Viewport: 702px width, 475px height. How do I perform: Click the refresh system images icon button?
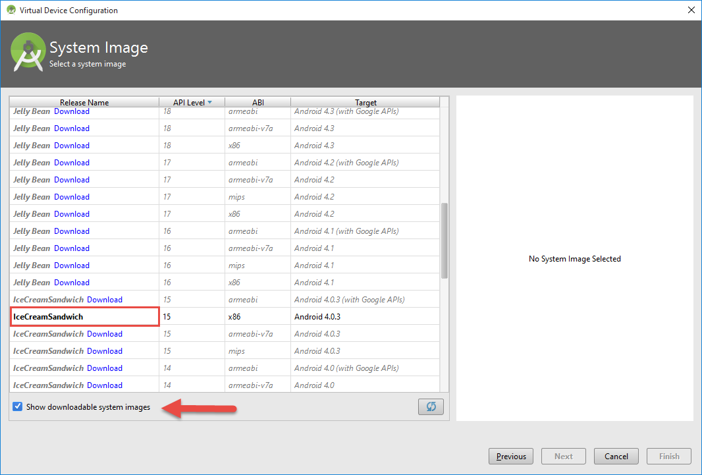pos(431,406)
